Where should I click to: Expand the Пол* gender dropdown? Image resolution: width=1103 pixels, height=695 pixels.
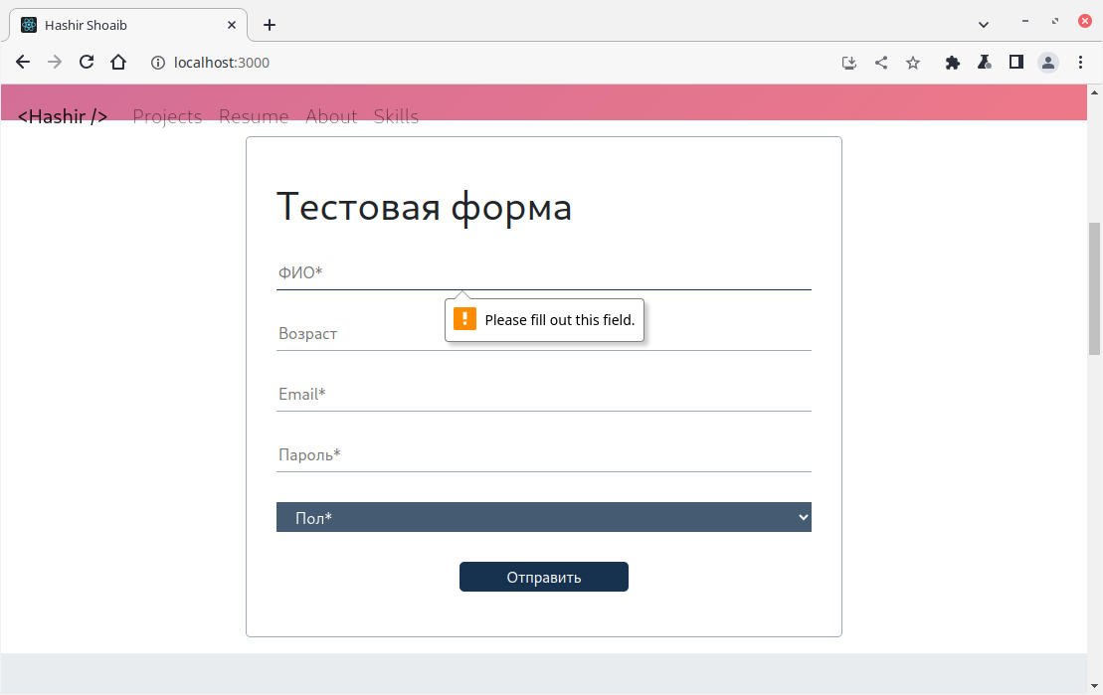[544, 517]
